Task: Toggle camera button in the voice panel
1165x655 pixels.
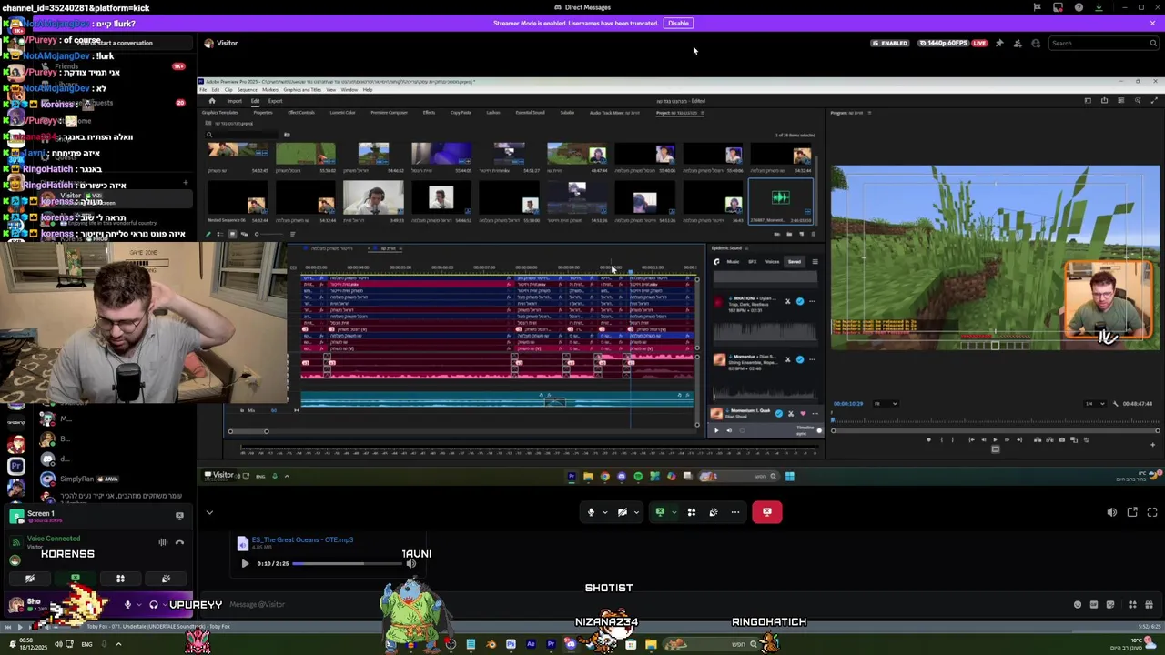Action: point(30,579)
